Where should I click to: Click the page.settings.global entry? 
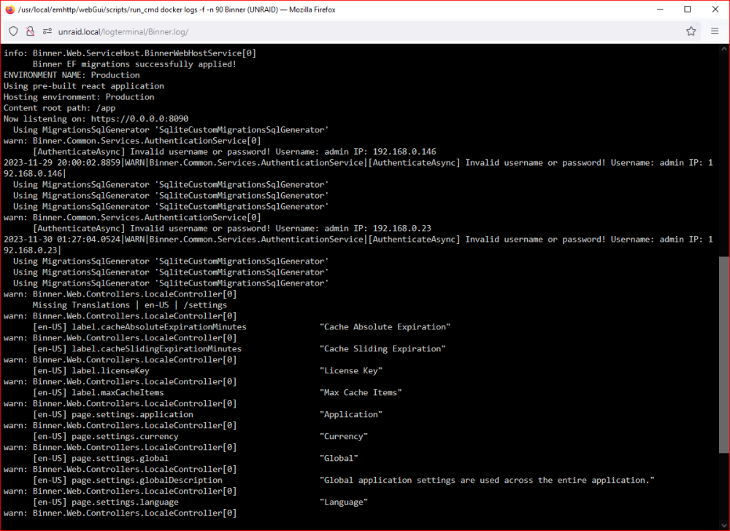point(120,459)
